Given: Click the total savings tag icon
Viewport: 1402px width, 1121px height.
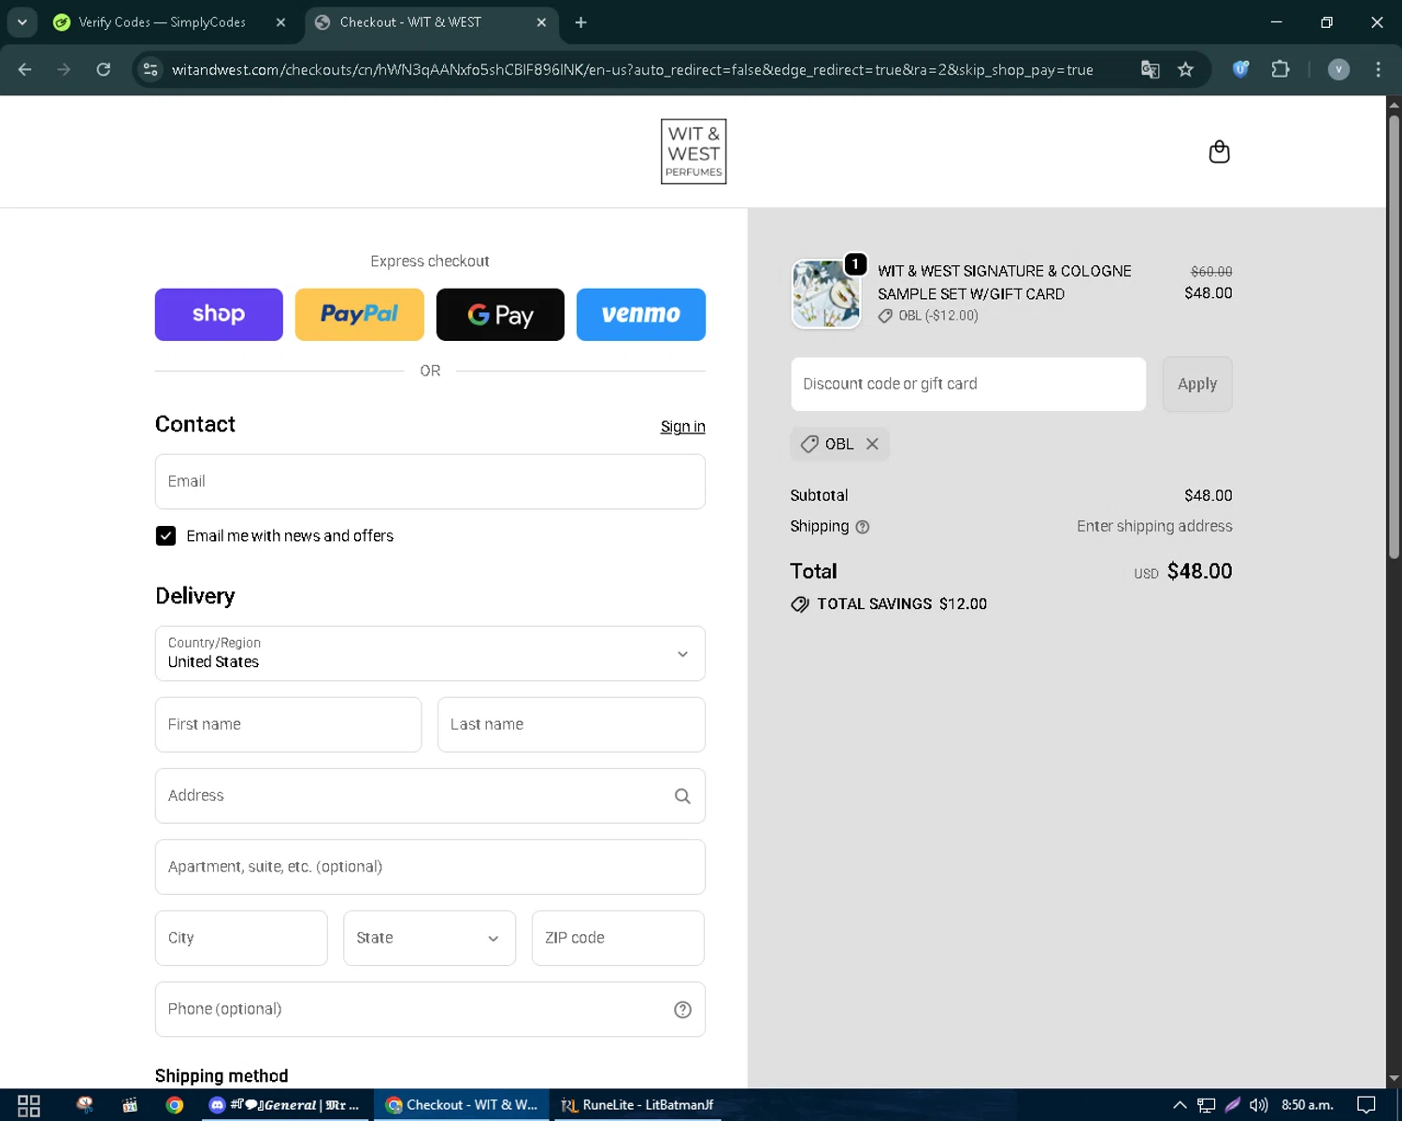Looking at the screenshot, I should pos(800,604).
